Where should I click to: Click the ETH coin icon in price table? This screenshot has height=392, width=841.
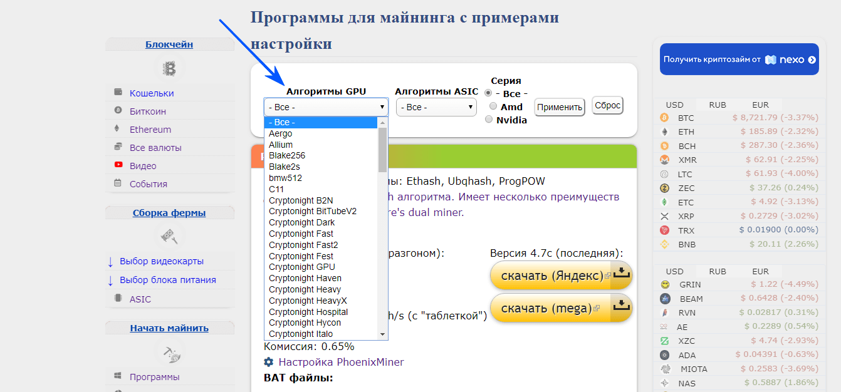(664, 132)
